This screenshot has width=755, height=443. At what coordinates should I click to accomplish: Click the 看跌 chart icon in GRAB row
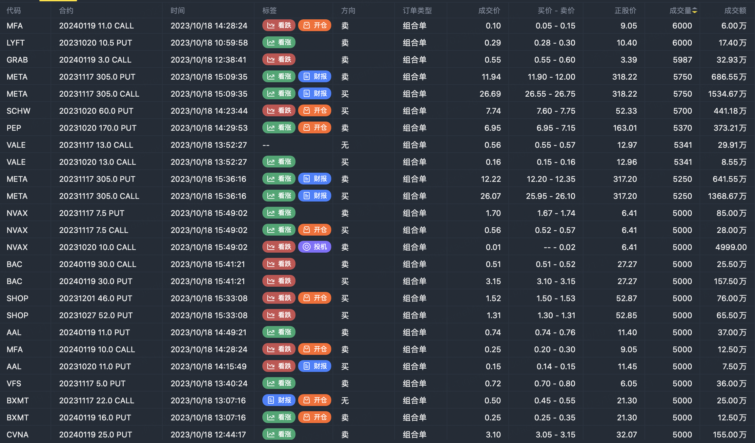(x=271, y=60)
